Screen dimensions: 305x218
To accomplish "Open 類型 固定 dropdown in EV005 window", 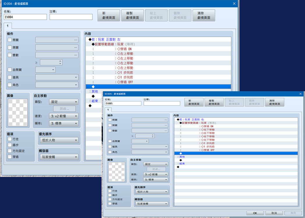I will (156, 164).
